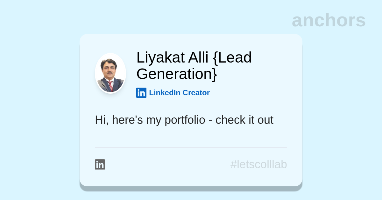Viewport: 382px width, 200px height.
Task: Click the blue LinkedIn icon beside Creator label
Action: point(141,93)
